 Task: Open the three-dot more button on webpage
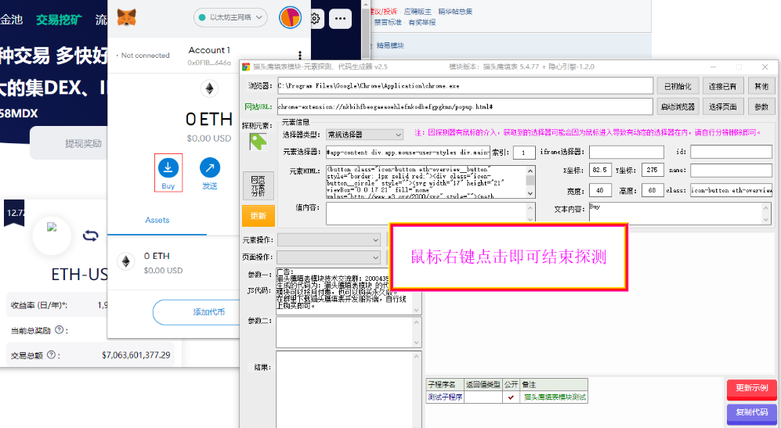(x=340, y=19)
